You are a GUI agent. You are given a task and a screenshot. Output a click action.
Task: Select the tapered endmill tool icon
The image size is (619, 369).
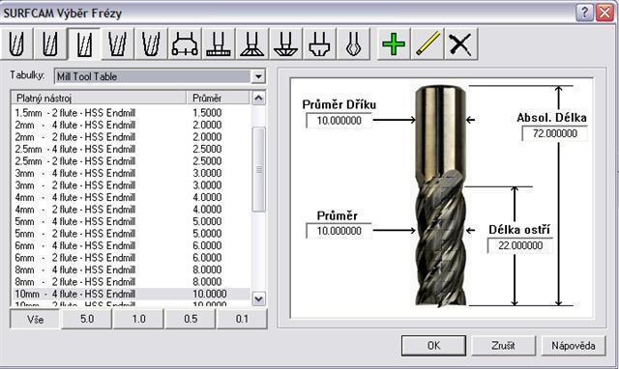click(x=117, y=43)
